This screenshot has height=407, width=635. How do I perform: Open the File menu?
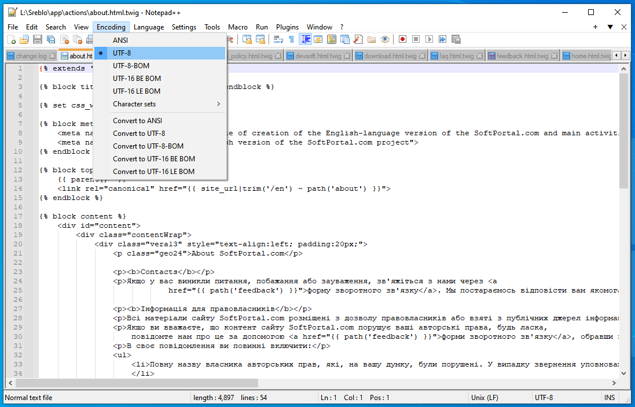[13, 27]
